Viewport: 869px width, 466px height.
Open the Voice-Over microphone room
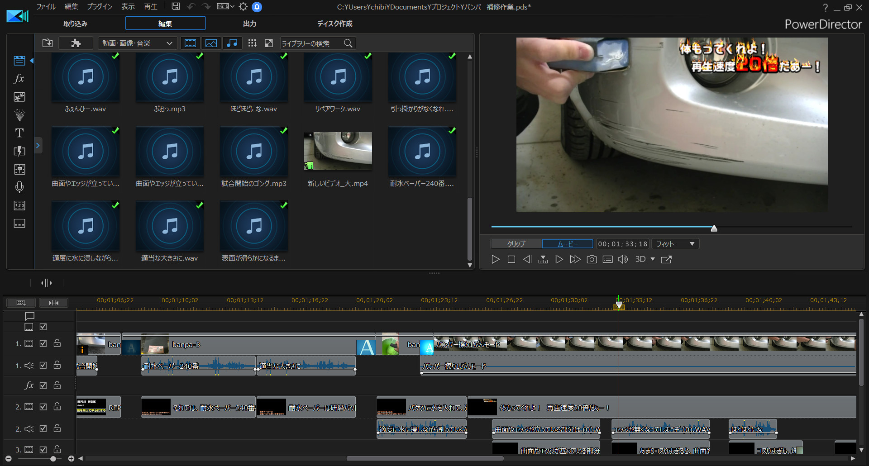(x=19, y=187)
